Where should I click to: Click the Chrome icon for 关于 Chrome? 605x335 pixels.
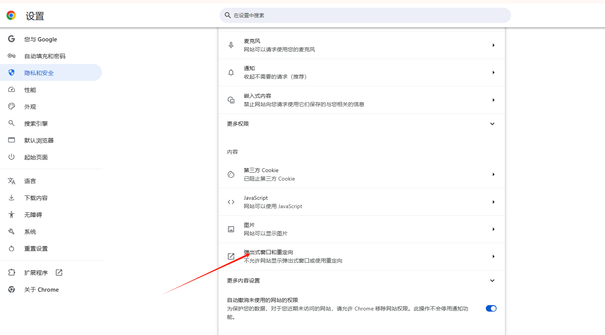(11, 289)
